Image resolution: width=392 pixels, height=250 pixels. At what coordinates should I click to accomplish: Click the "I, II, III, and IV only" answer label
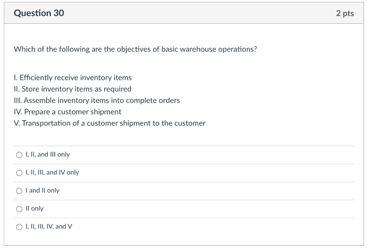point(52,173)
